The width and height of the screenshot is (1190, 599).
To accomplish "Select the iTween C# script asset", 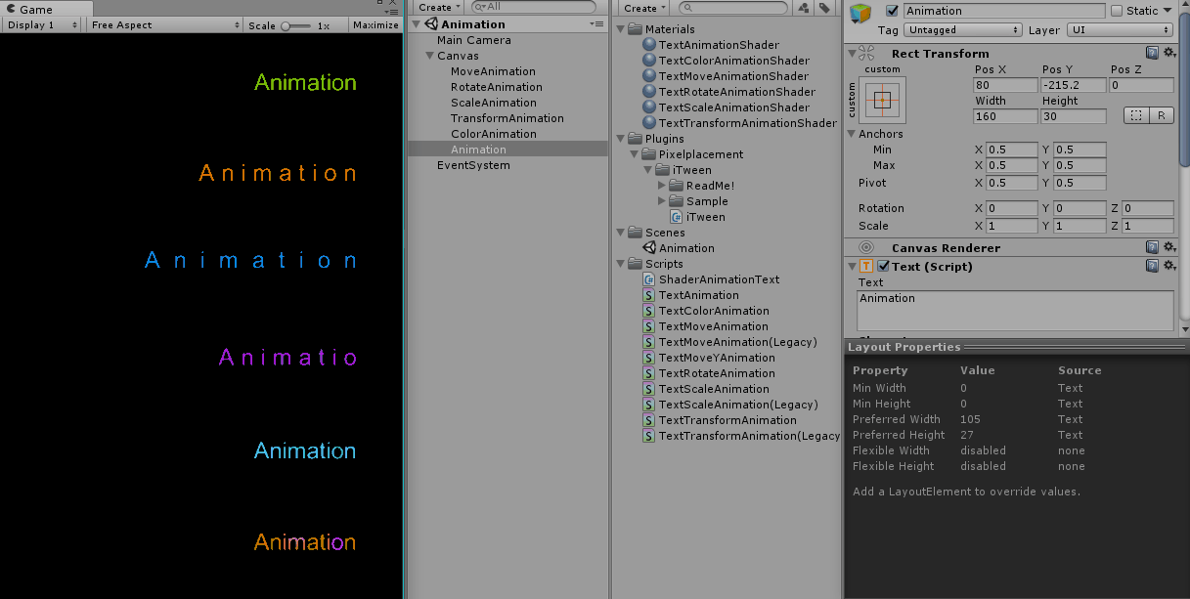I will point(705,217).
